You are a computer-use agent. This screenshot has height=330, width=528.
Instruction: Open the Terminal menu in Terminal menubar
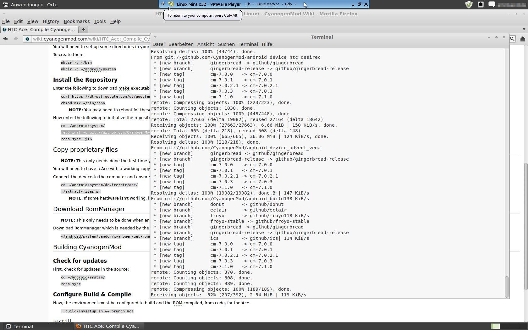[x=248, y=44]
